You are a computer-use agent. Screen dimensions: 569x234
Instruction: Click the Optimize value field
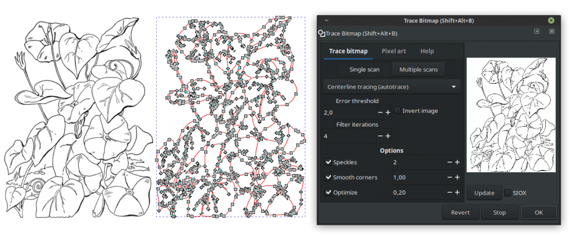(418, 193)
